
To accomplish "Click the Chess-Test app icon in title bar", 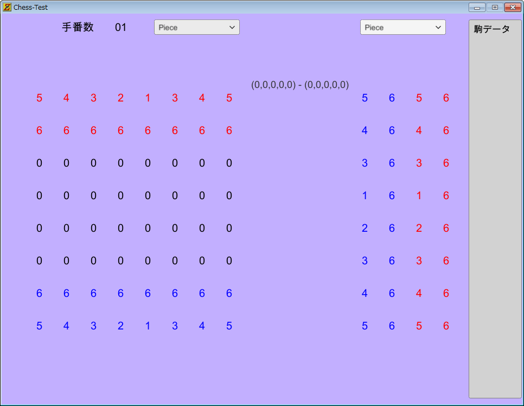I will pos(7,7).
